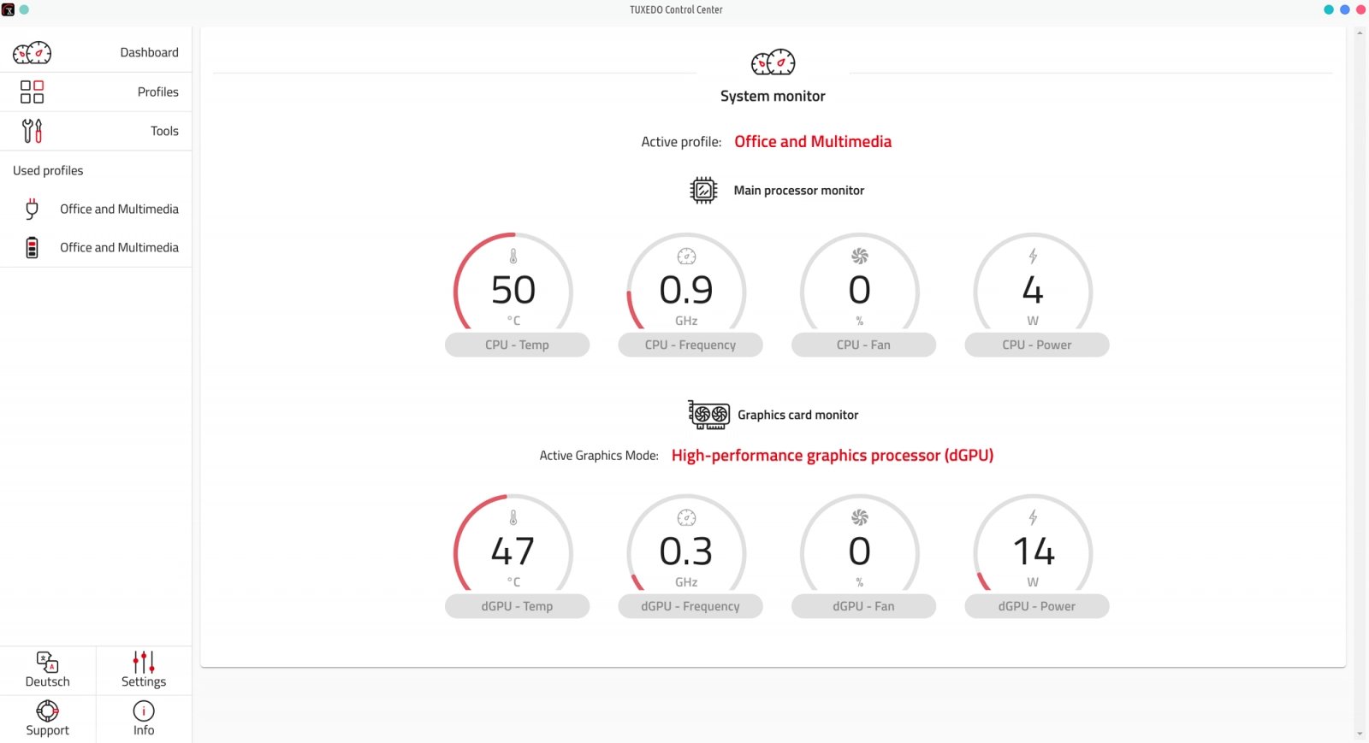The image size is (1369, 743).
Task: Open the Dashboard gauge icon in sidebar
Action: (x=32, y=53)
